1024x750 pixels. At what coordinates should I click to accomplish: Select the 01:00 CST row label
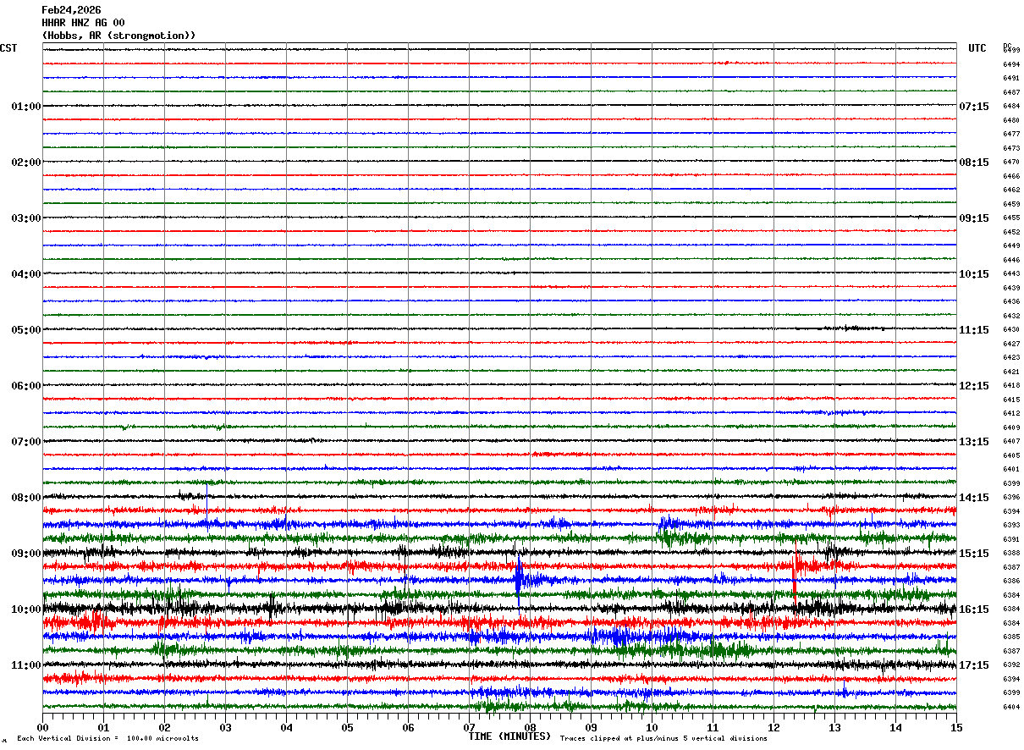click(25, 107)
